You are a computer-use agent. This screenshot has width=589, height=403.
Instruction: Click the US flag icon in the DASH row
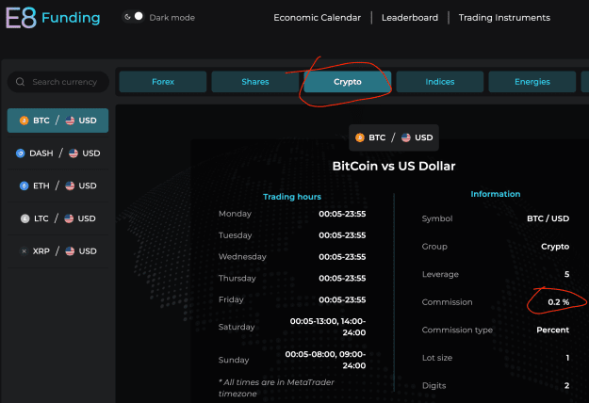74,153
